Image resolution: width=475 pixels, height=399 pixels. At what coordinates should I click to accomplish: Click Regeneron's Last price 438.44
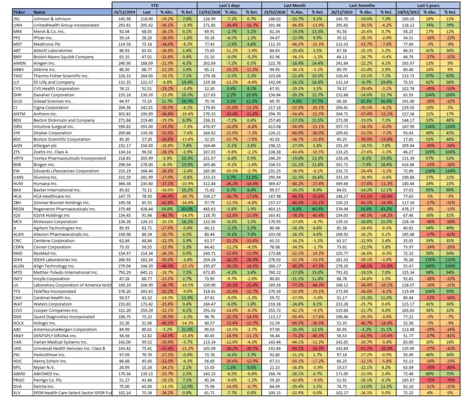147,209
